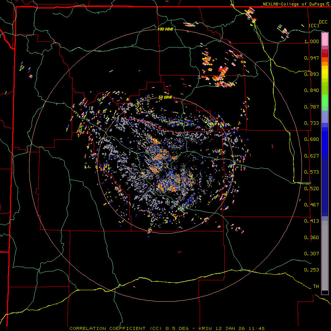Click the 0.840 color scale value

pos(312,90)
